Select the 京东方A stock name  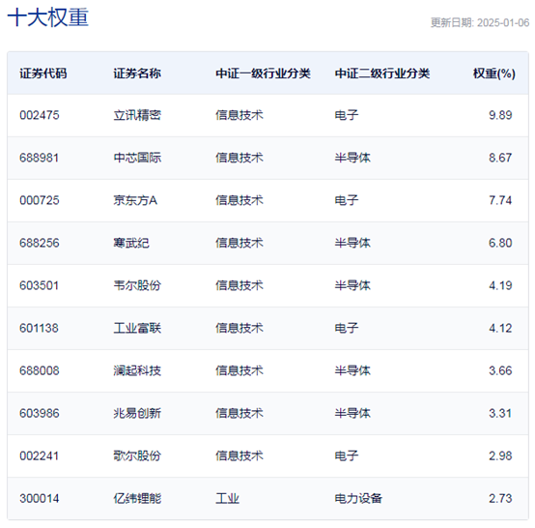click(x=135, y=200)
